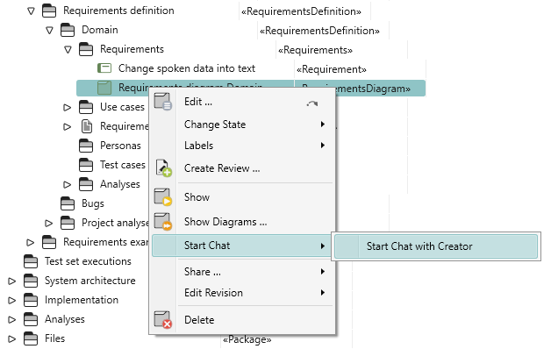Click the Files folder icon
Image resolution: width=551 pixels, height=349 pixels.
tap(31, 338)
